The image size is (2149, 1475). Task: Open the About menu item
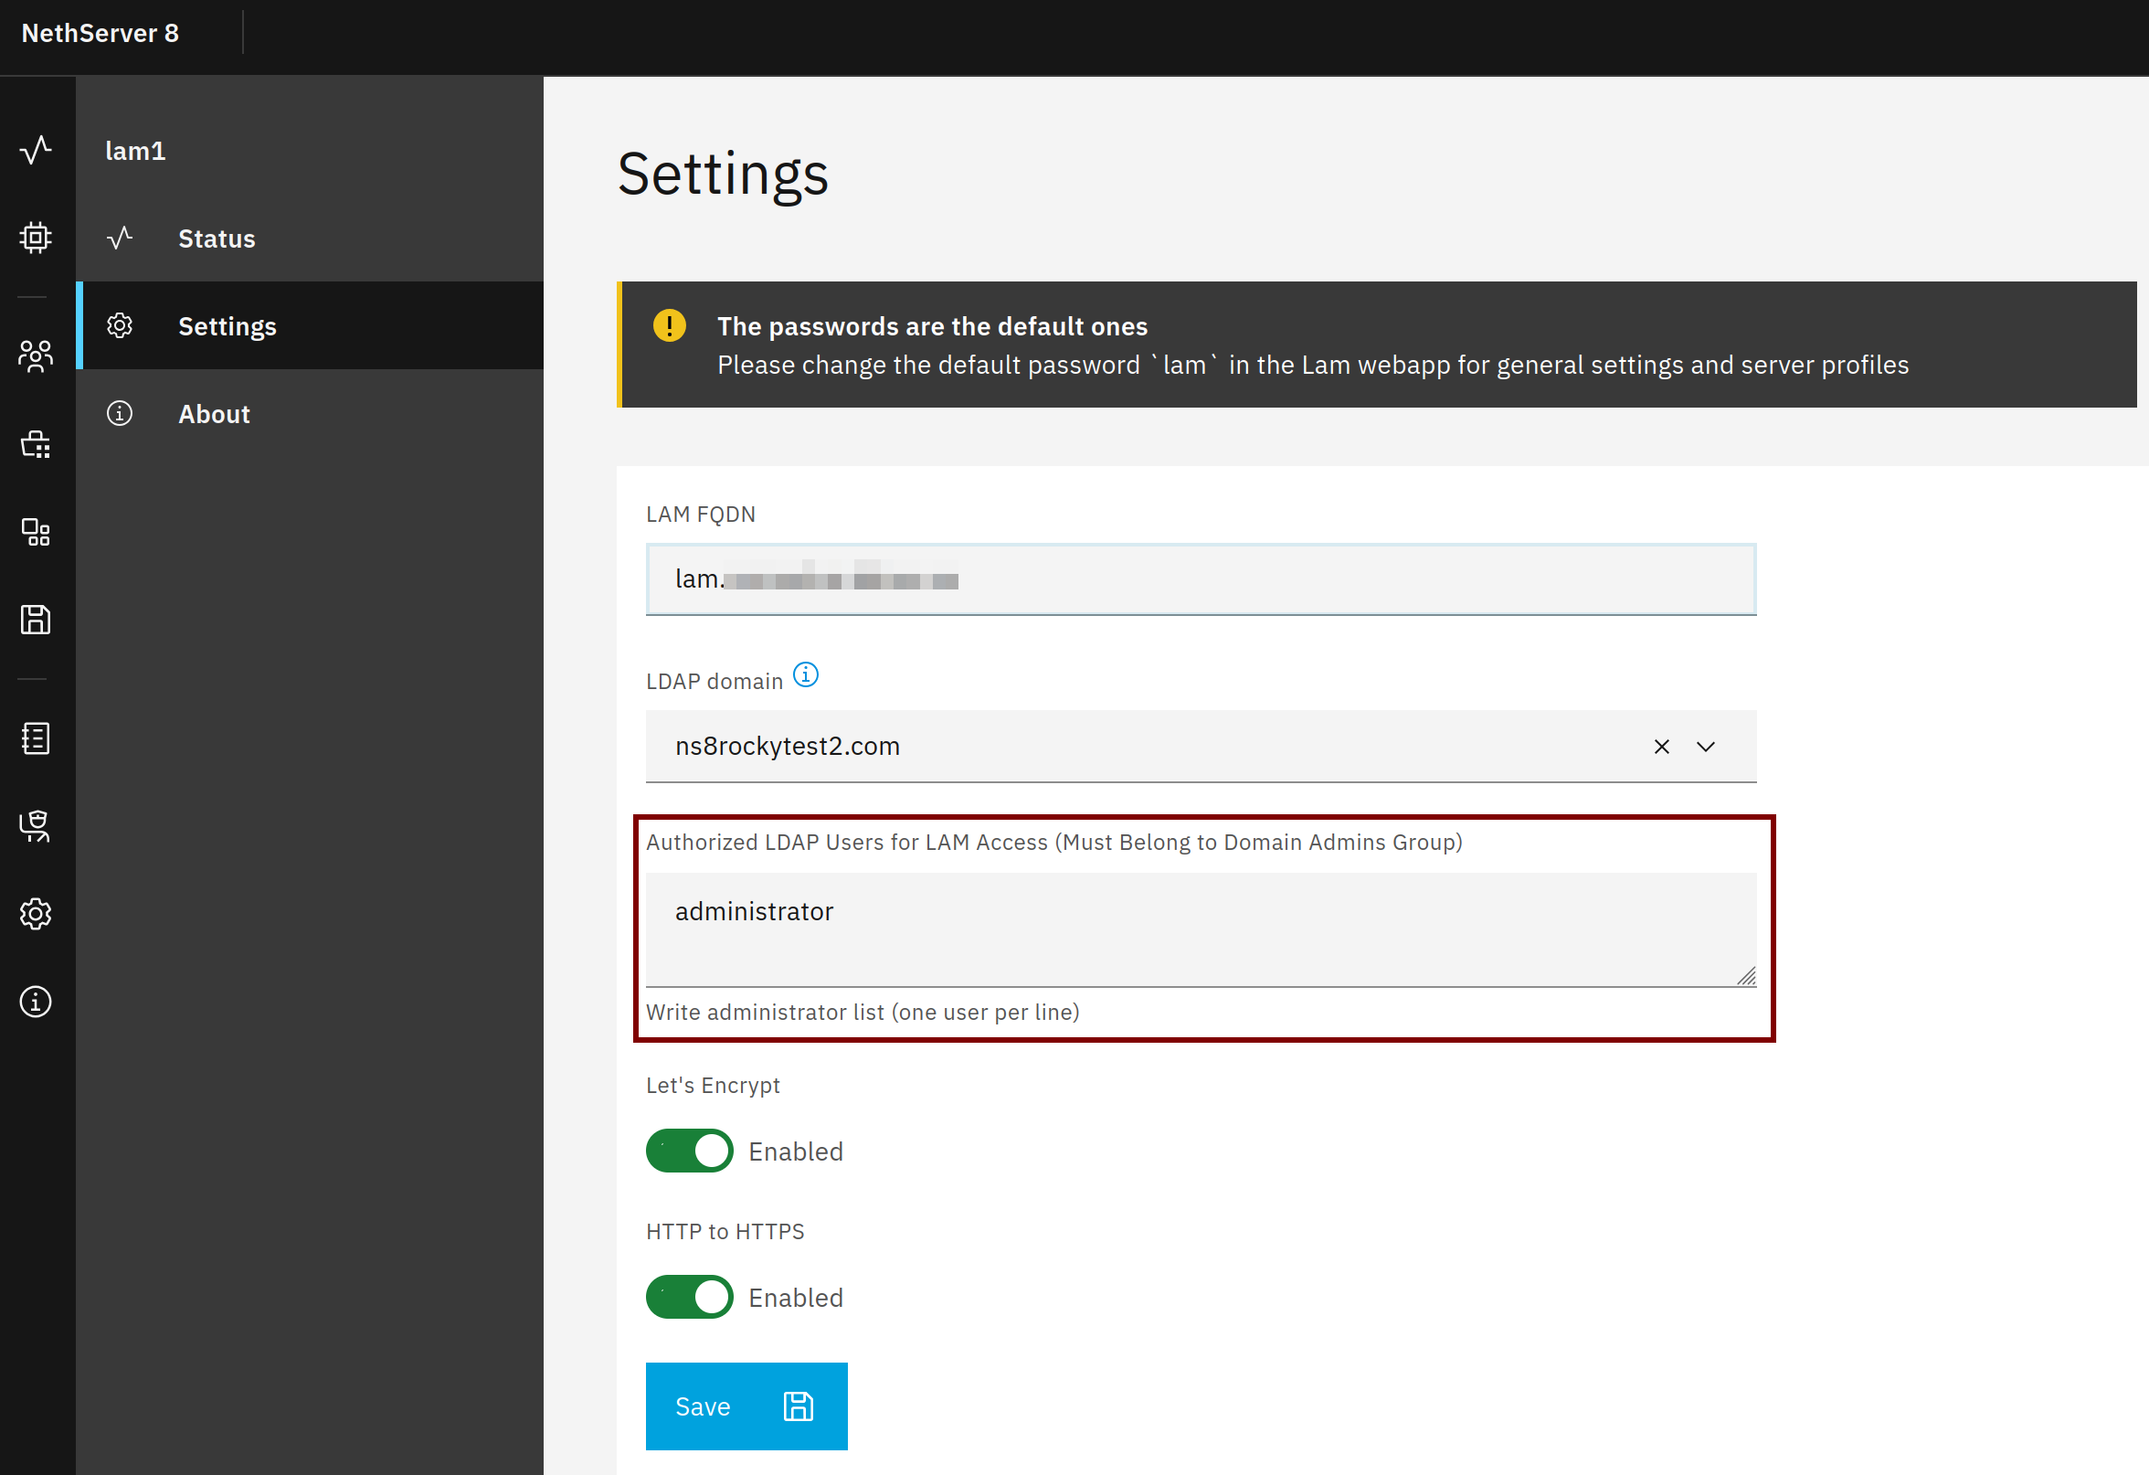(214, 414)
